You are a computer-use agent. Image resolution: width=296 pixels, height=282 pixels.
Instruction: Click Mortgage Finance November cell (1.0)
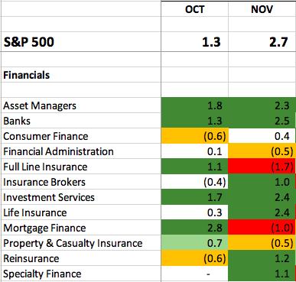click(262, 228)
